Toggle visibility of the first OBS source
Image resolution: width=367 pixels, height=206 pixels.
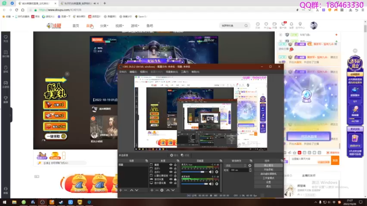(x=171, y=165)
